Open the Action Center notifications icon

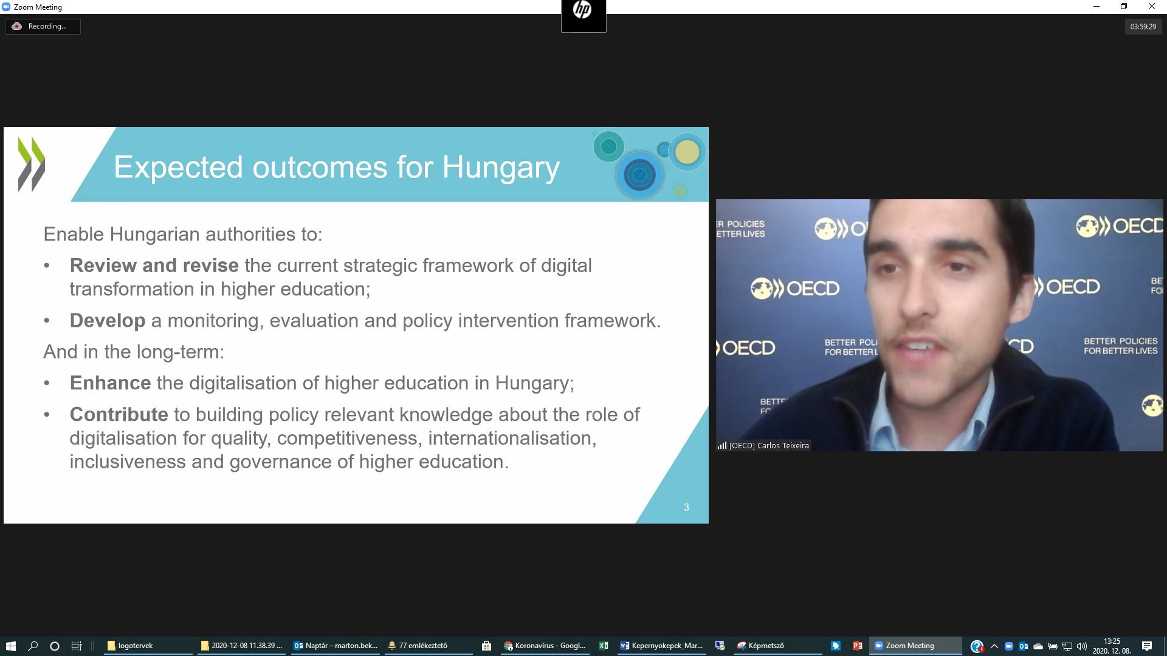coord(1147,646)
